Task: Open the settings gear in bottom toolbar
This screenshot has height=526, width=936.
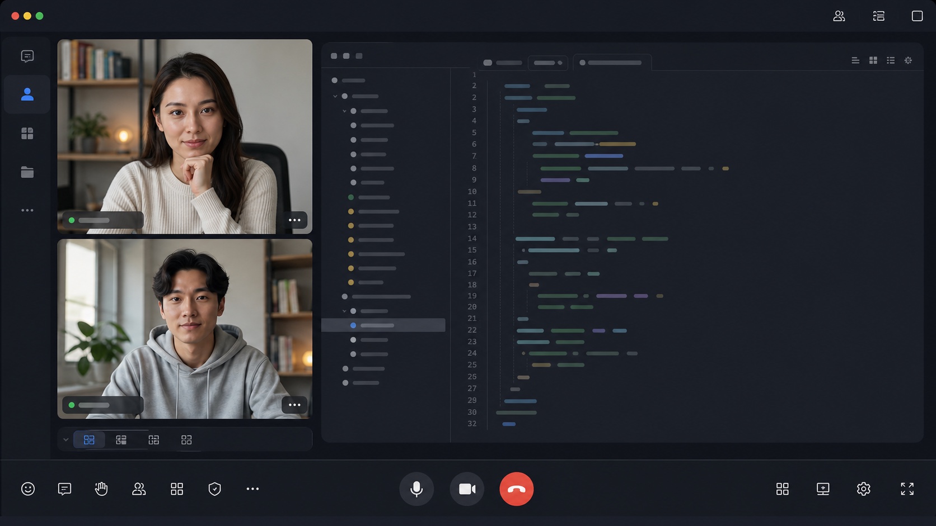Action: 863,489
